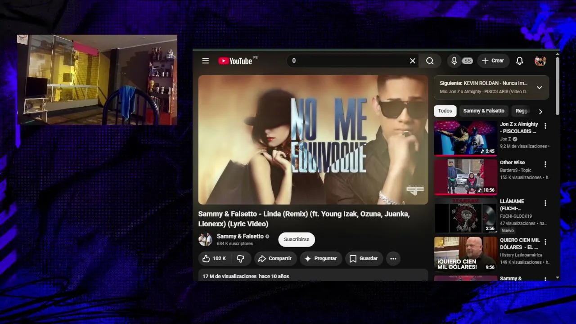Click "17 M de visualizaciones hace 10 años"
This screenshot has height=324, width=576.
tap(246, 276)
